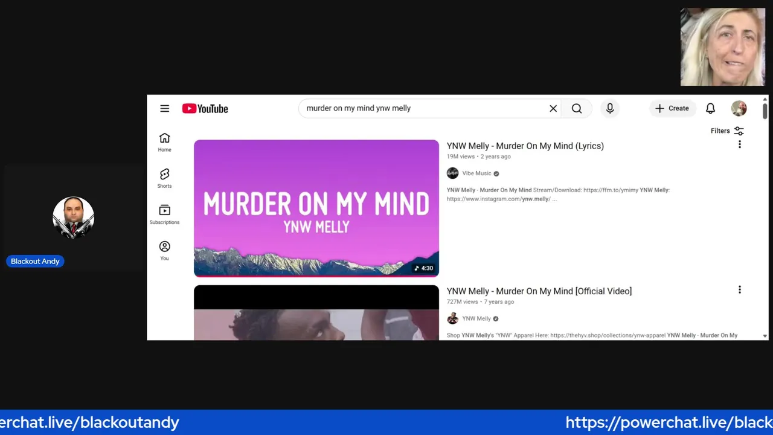
Task: Open the three-dot menu for the Lyrics video
Action: click(739, 144)
